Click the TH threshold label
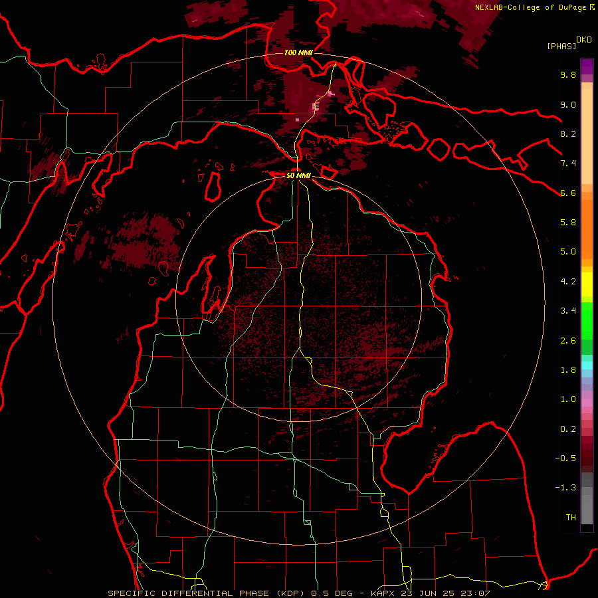The image size is (598, 598). tap(571, 518)
